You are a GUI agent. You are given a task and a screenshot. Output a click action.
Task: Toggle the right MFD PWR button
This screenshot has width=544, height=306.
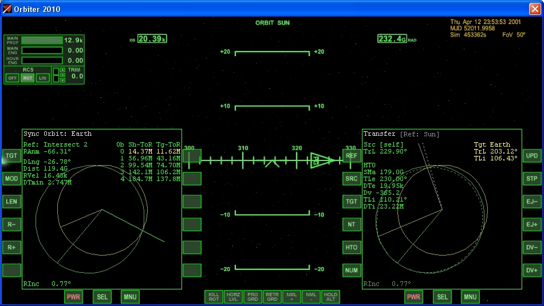(x=413, y=297)
